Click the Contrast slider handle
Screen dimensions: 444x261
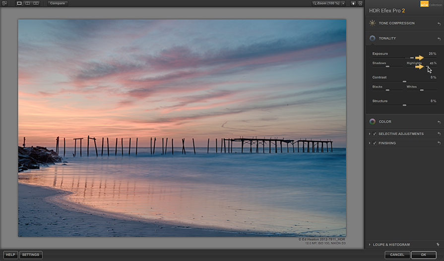[404, 81]
